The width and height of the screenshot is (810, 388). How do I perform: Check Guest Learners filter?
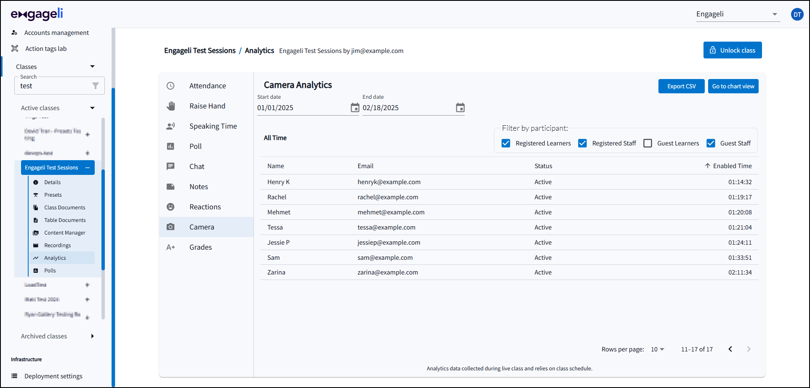[648, 143]
